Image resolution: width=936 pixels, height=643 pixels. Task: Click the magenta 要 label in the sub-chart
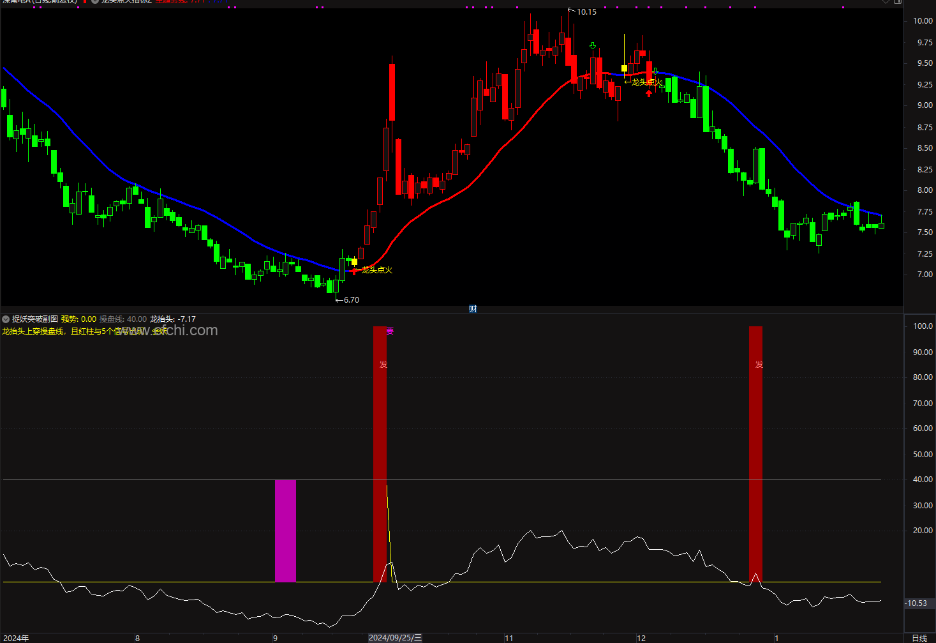pos(390,331)
